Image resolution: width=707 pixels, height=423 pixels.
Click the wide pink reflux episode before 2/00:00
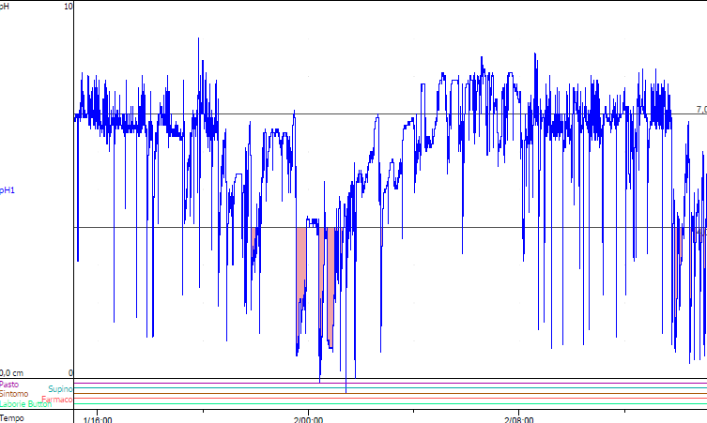300,264
